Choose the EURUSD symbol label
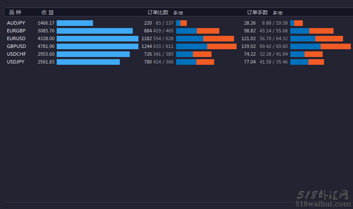The image size is (353, 209). (x=16, y=38)
